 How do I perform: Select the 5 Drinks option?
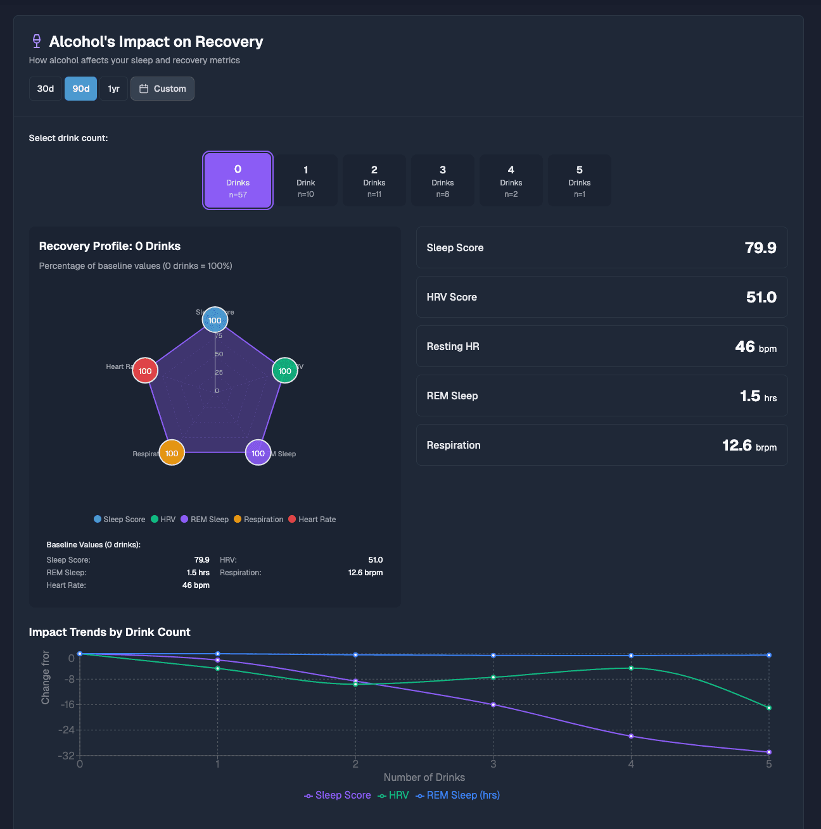point(580,180)
